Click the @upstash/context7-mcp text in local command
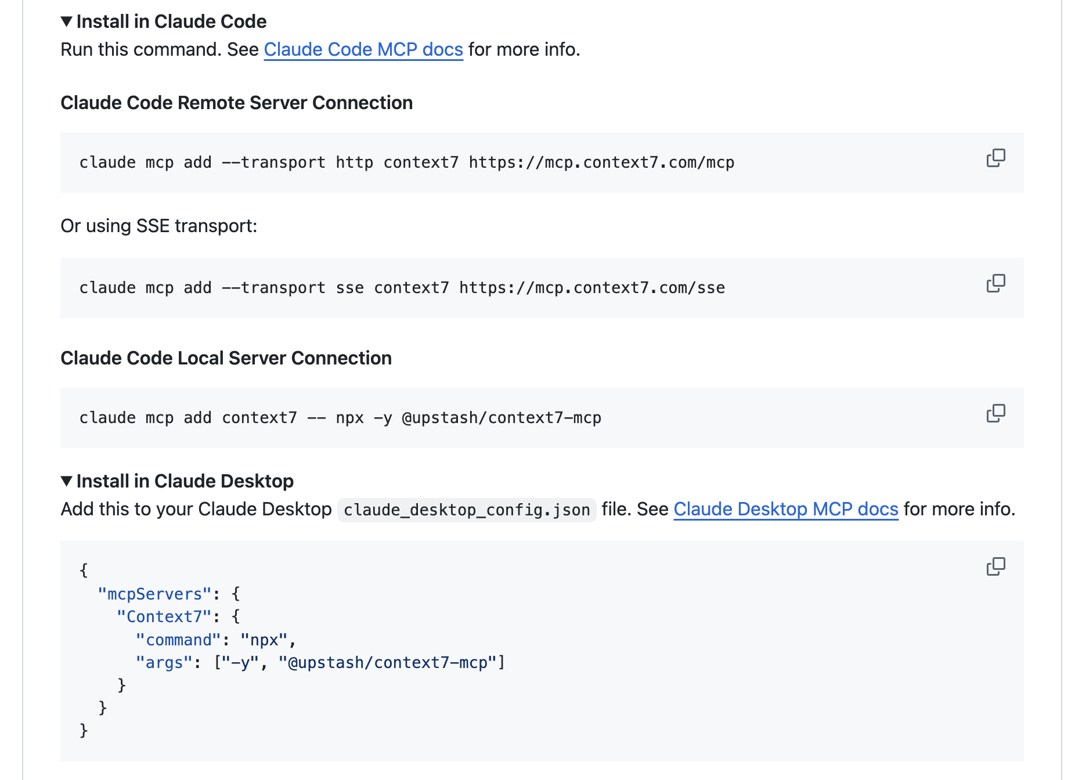 [x=502, y=418]
